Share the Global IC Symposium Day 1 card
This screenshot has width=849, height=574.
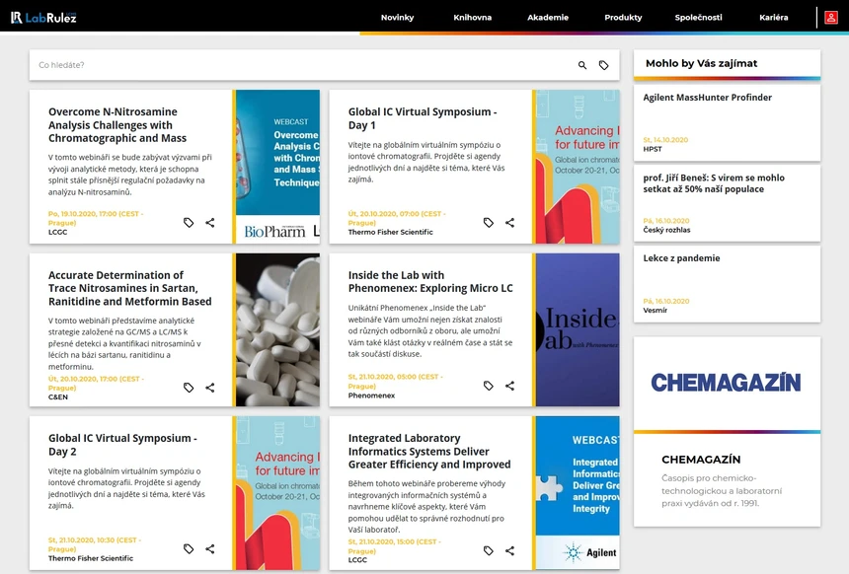point(510,222)
